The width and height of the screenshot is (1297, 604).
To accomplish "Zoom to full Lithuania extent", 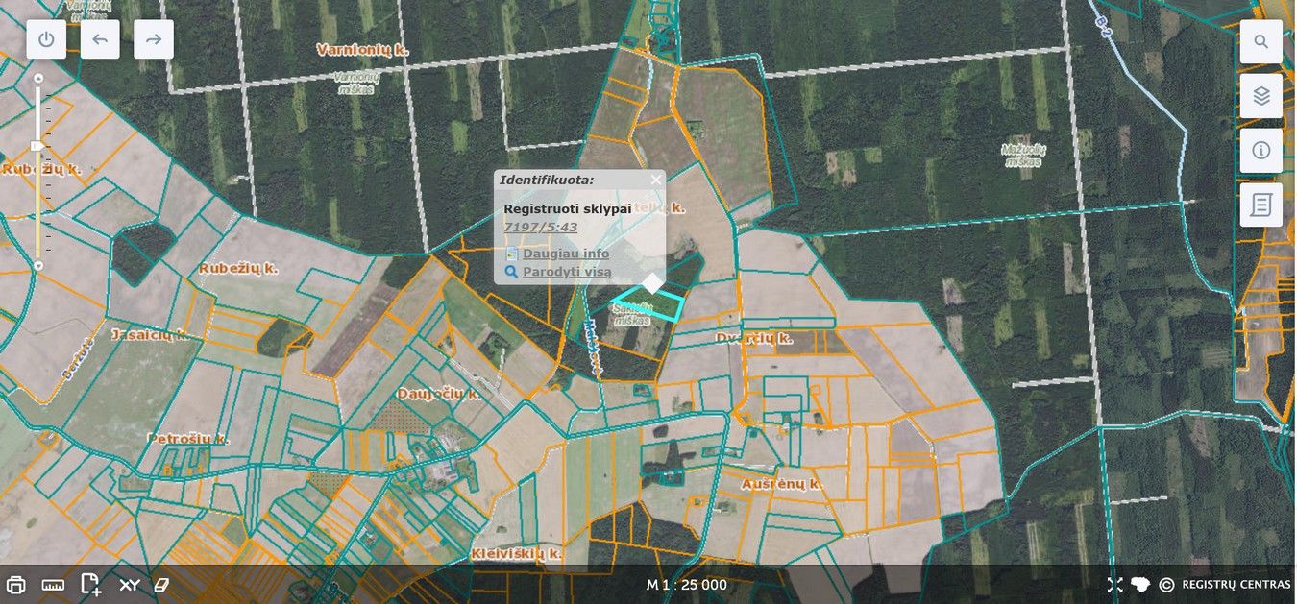I will tap(1140, 585).
